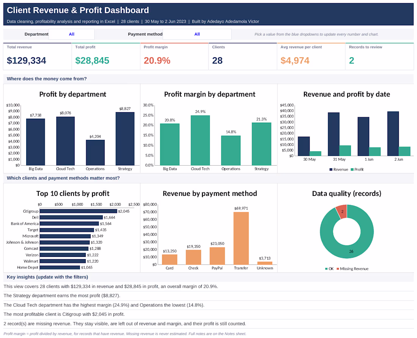
Task: Click the Profit margin by department chart title
Action: tap(210, 94)
